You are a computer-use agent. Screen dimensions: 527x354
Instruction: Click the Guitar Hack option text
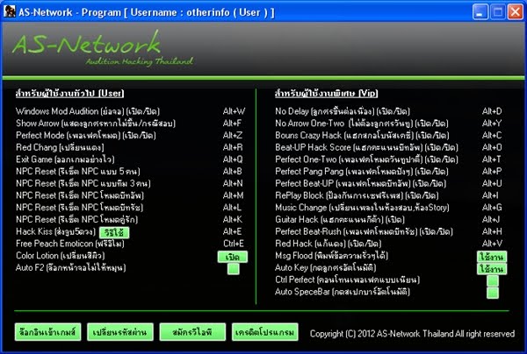tap(340, 220)
